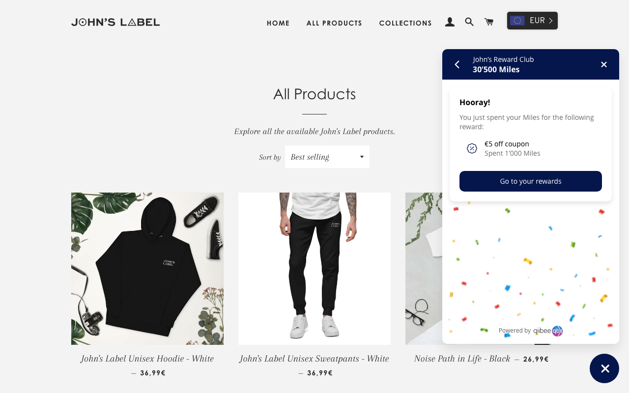The height and width of the screenshot is (393, 629).
Task: Click the search magnifier icon
Action: click(469, 22)
